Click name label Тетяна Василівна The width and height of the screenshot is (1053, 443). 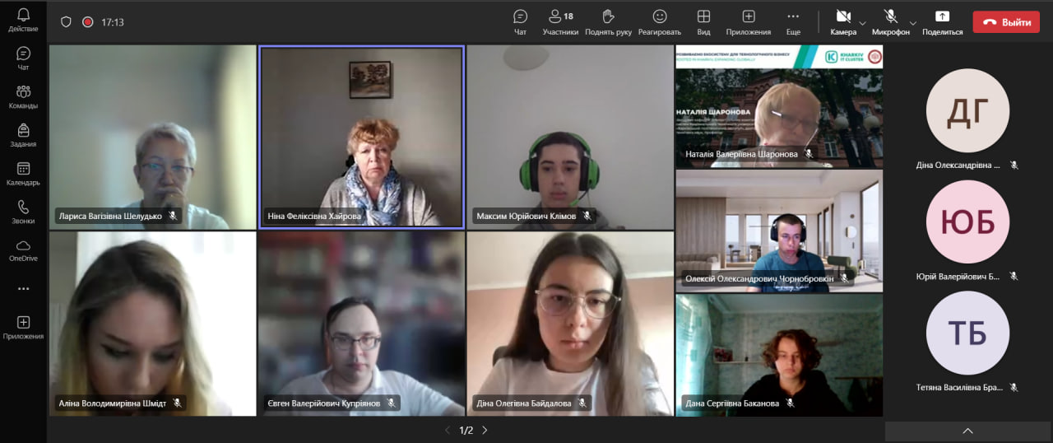click(958, 387)
